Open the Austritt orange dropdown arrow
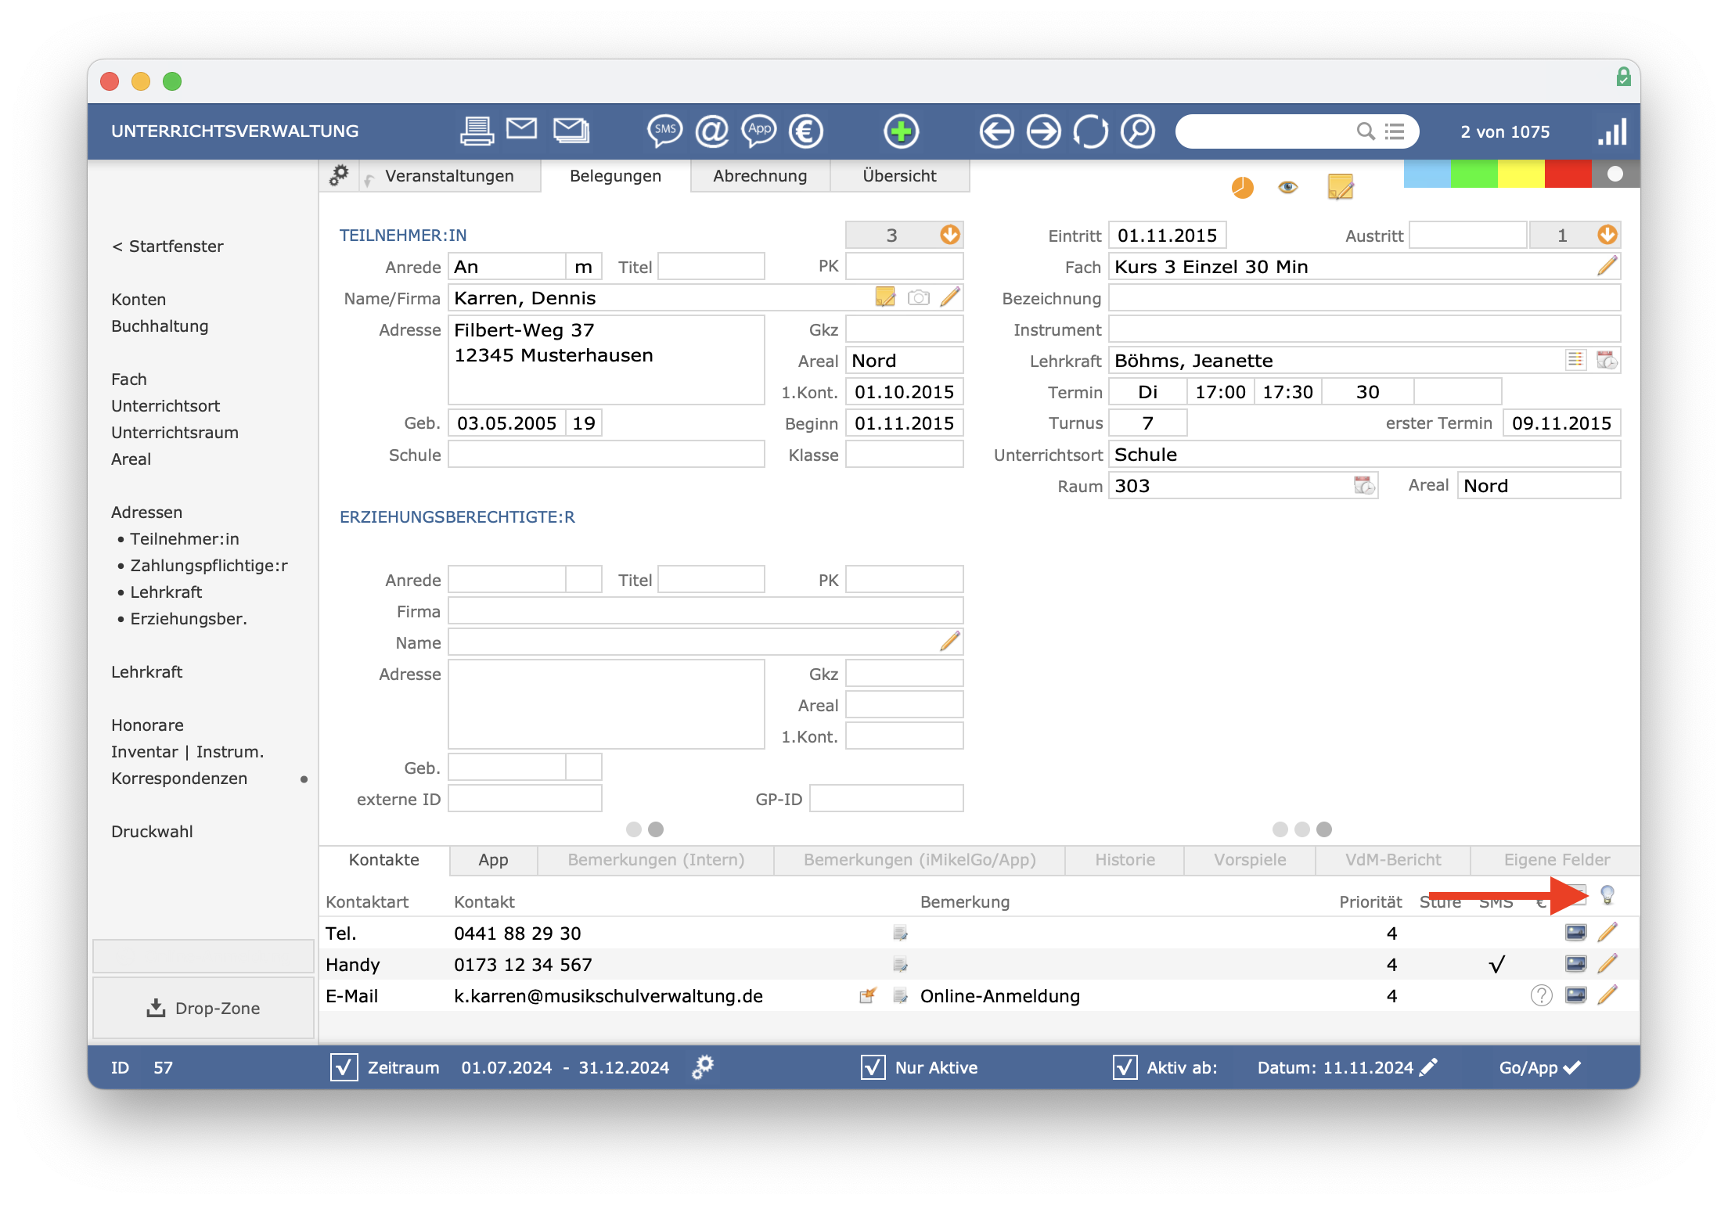Screen dimensions: 1728x1205 click(1607, 235)
